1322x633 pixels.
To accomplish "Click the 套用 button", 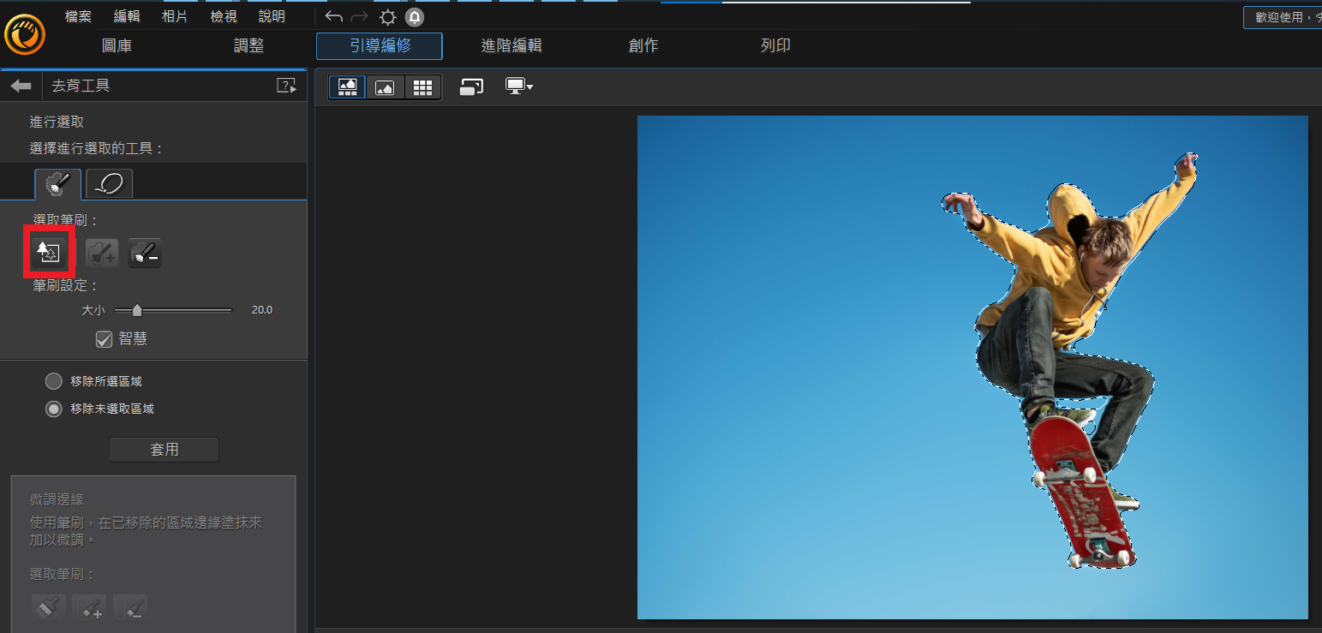I will (x=164, y=450).
